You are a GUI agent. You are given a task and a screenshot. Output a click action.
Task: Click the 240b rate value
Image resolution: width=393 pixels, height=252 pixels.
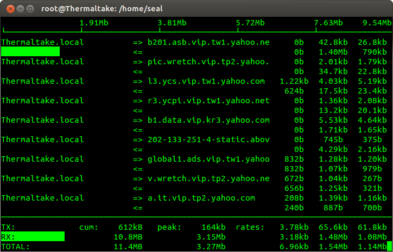[x=294, y=208]
